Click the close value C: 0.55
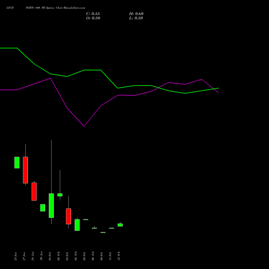 (x=93, y=14)
